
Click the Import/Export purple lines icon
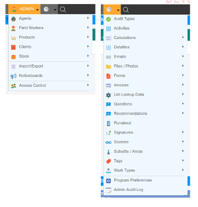click(14, 67)
